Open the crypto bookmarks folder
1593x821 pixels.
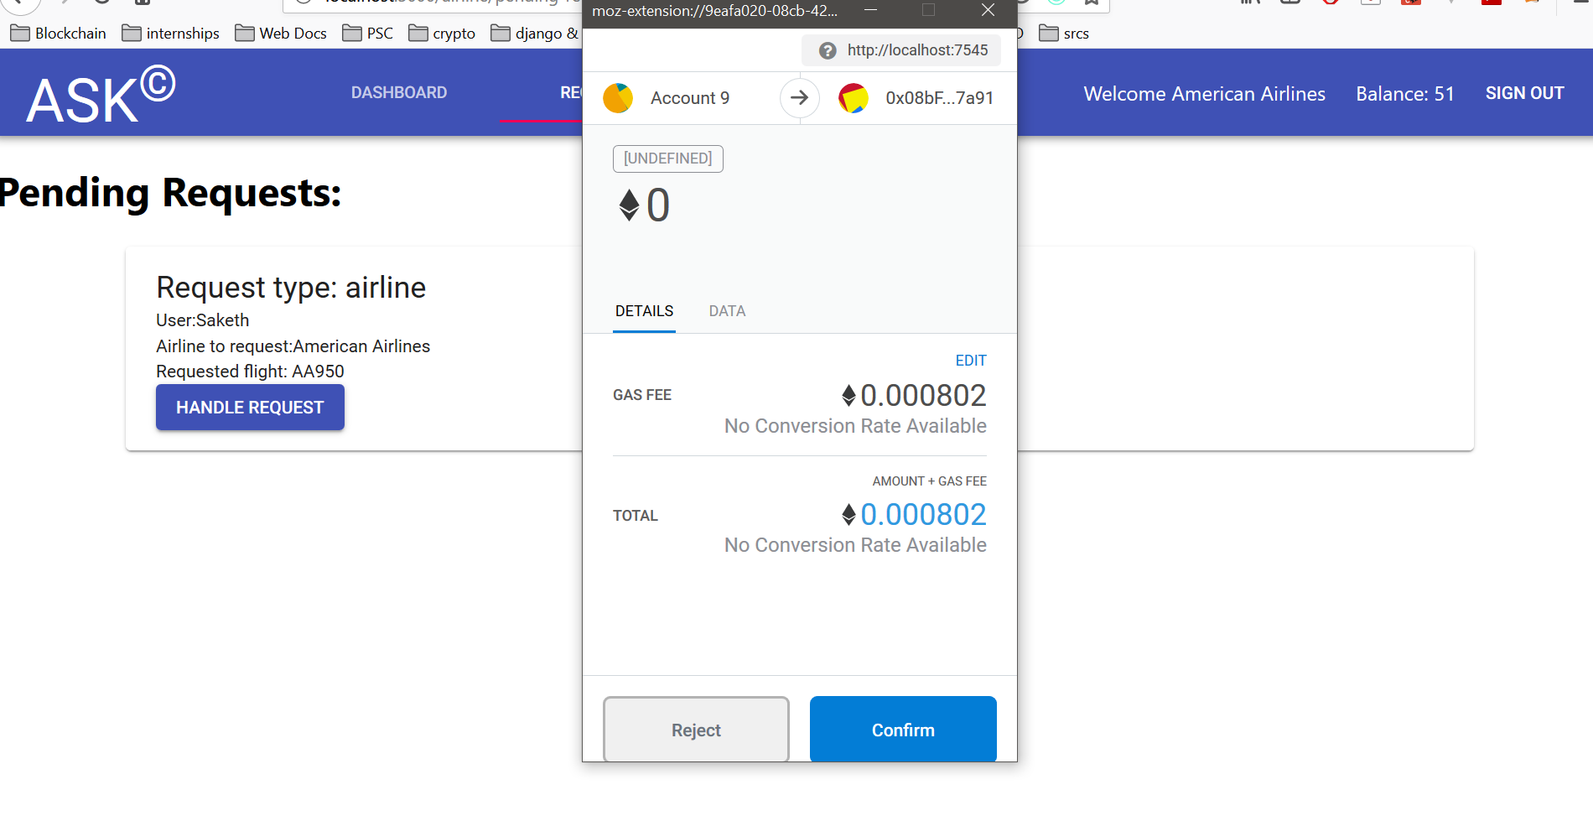point(442,34)
